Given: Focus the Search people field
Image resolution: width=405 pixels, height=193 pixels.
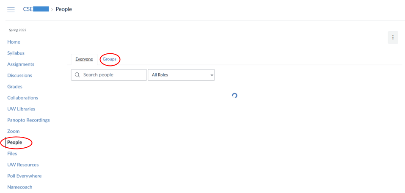Looking at the screenshot, I should (109, 75).
